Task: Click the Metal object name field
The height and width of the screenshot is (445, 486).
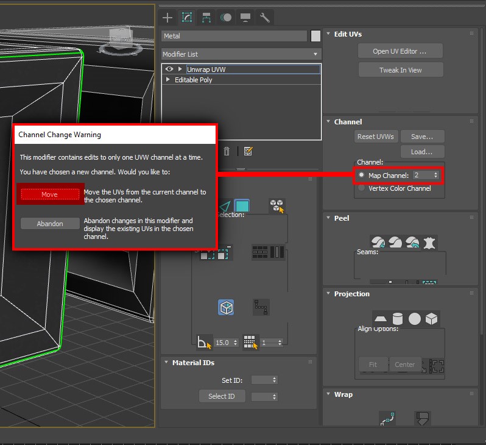Action: click(x=234, y=36)
